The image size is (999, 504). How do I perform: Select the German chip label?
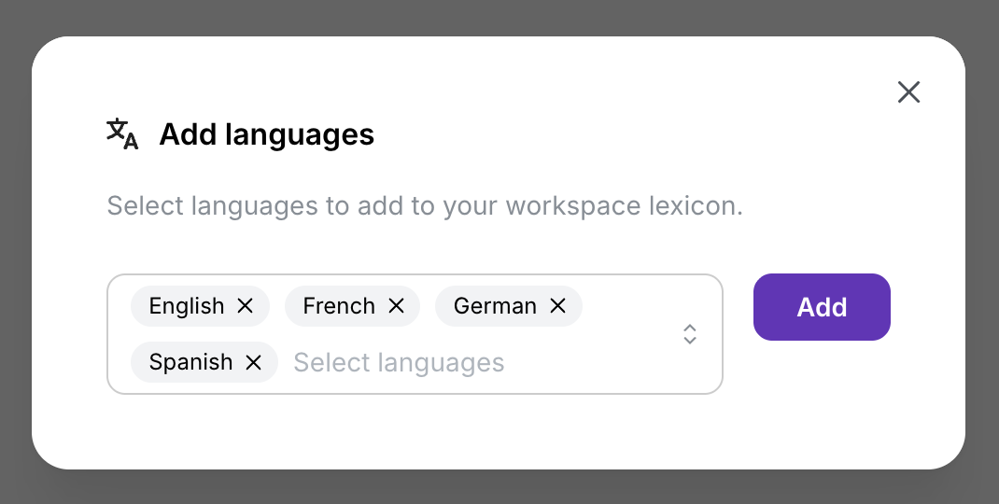tap(495, 306)
